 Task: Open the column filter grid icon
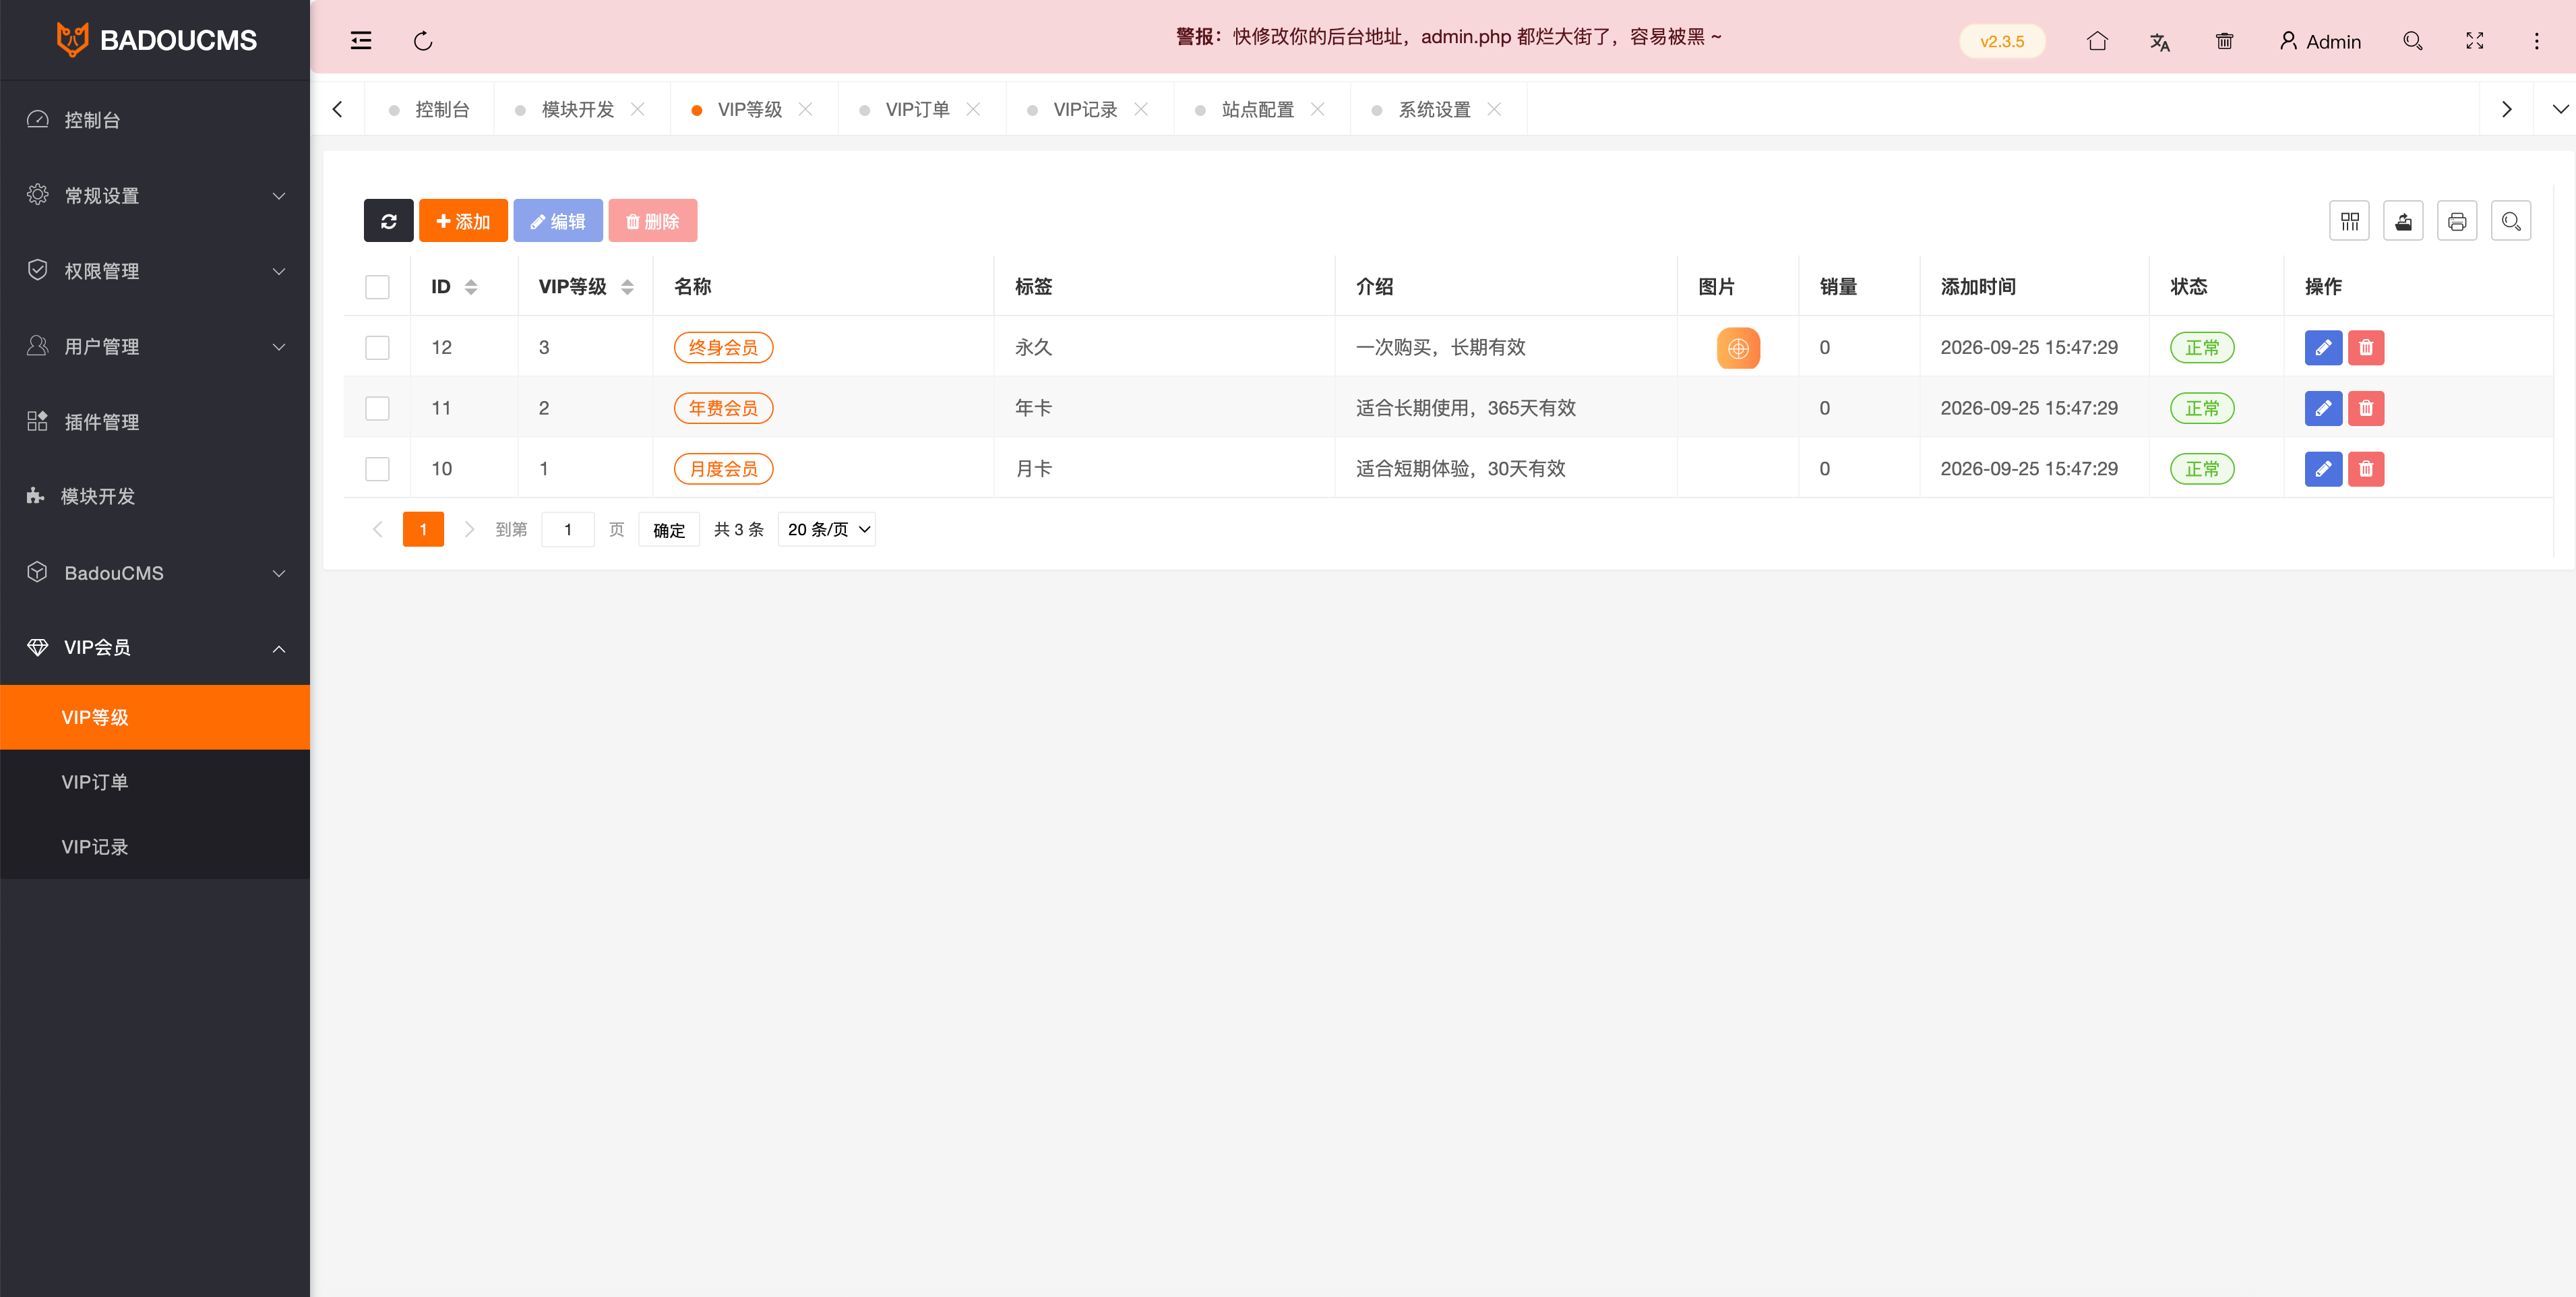pyautogui.click(x=2349, y=221)
